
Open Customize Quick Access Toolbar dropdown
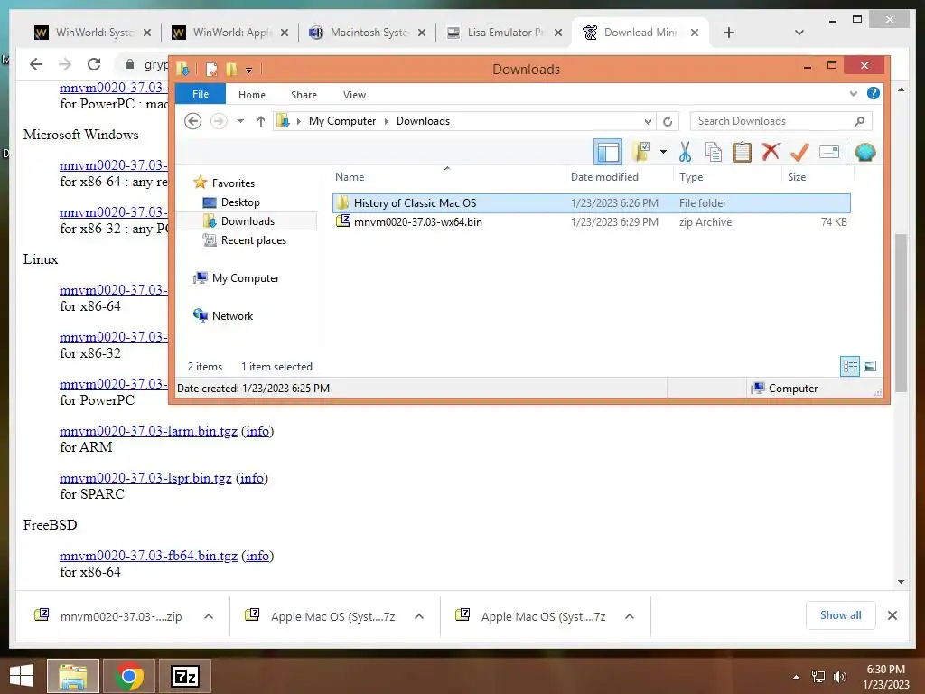pyautogui.click(x=249, y=70)
